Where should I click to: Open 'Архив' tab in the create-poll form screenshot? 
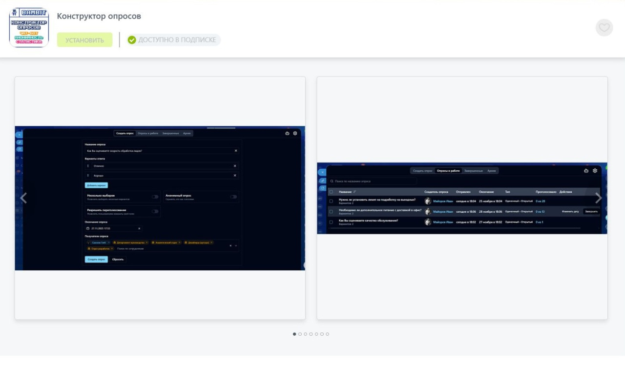(x=187, y=133)
